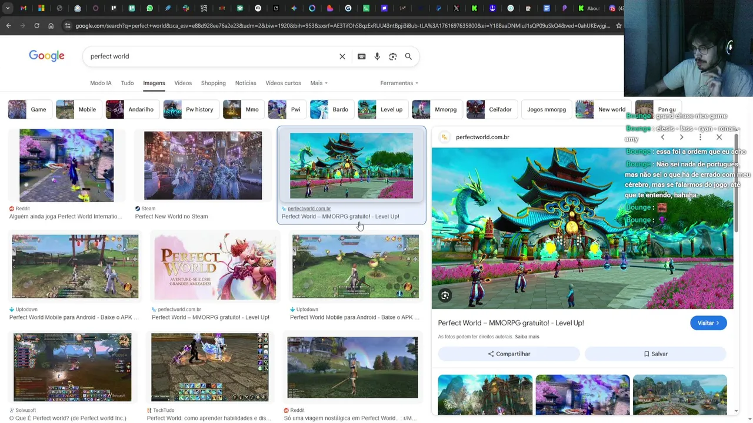The image size is (753, 423).
Task: Open the pink Perfect World logo image result
Action: click(215, 267)
